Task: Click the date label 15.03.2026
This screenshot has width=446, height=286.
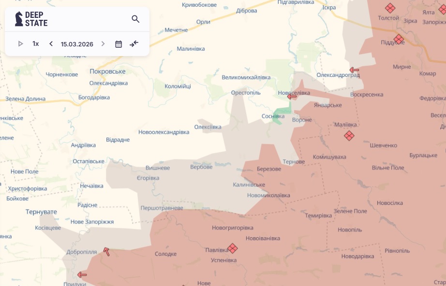Action: pyautogui.click(x=77, y=43)
